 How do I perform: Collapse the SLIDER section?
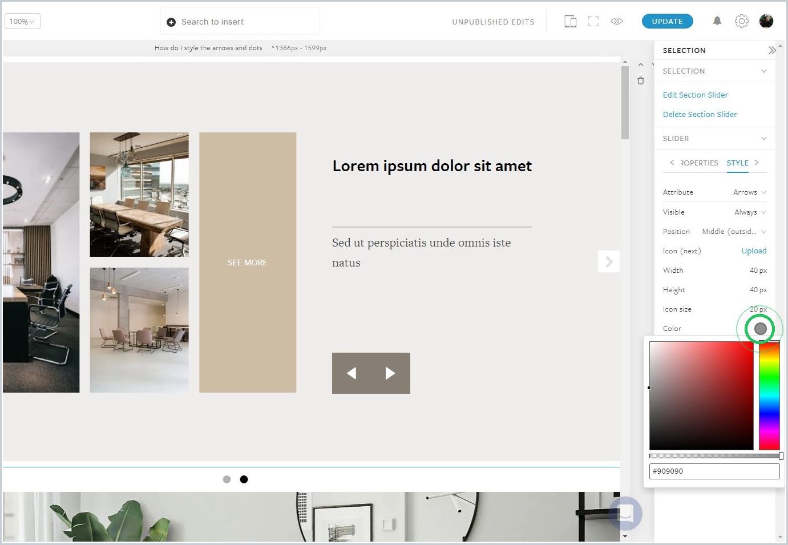tap(714, 139)
